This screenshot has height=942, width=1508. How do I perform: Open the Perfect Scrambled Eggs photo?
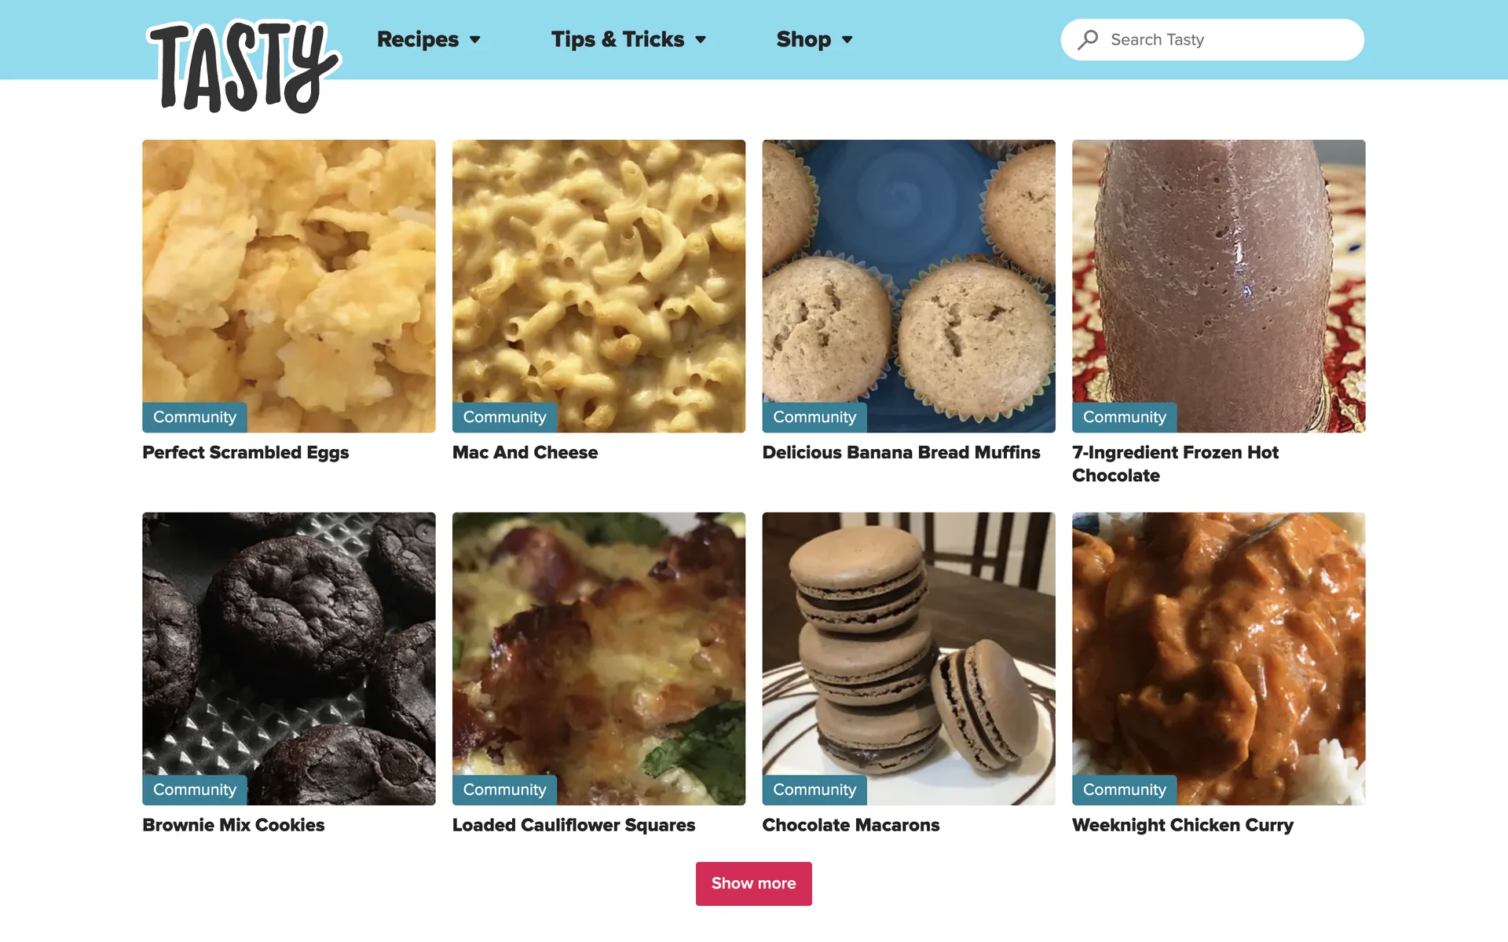tap(289, 286)
